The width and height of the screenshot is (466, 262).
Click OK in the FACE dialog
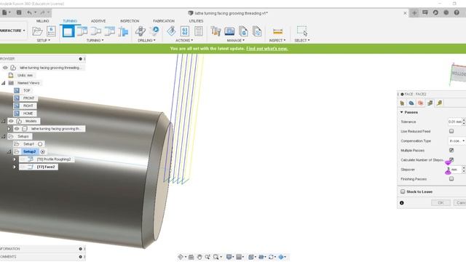coord(441,202)
